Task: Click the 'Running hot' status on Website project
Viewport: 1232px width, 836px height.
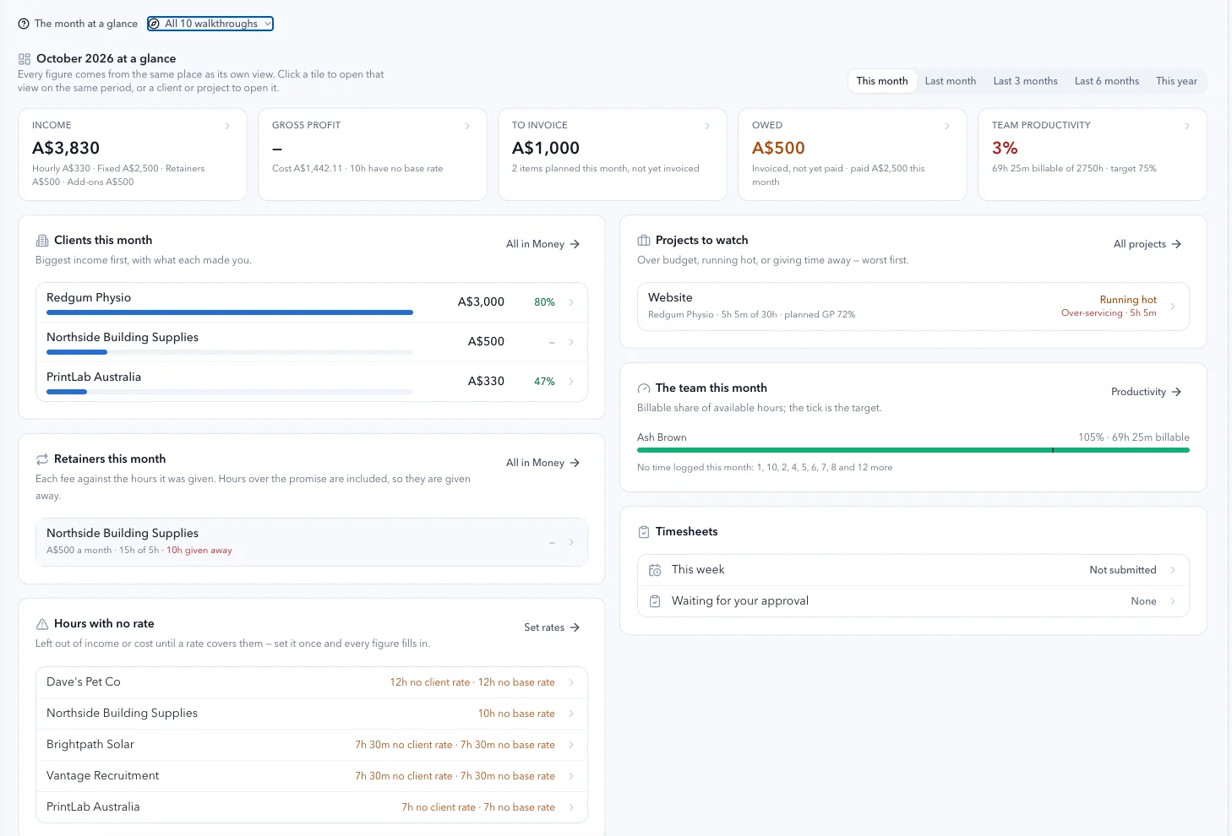Action: 1128,300
